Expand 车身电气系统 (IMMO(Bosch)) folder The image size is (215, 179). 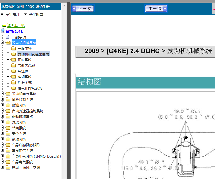[x=2, y=156]
